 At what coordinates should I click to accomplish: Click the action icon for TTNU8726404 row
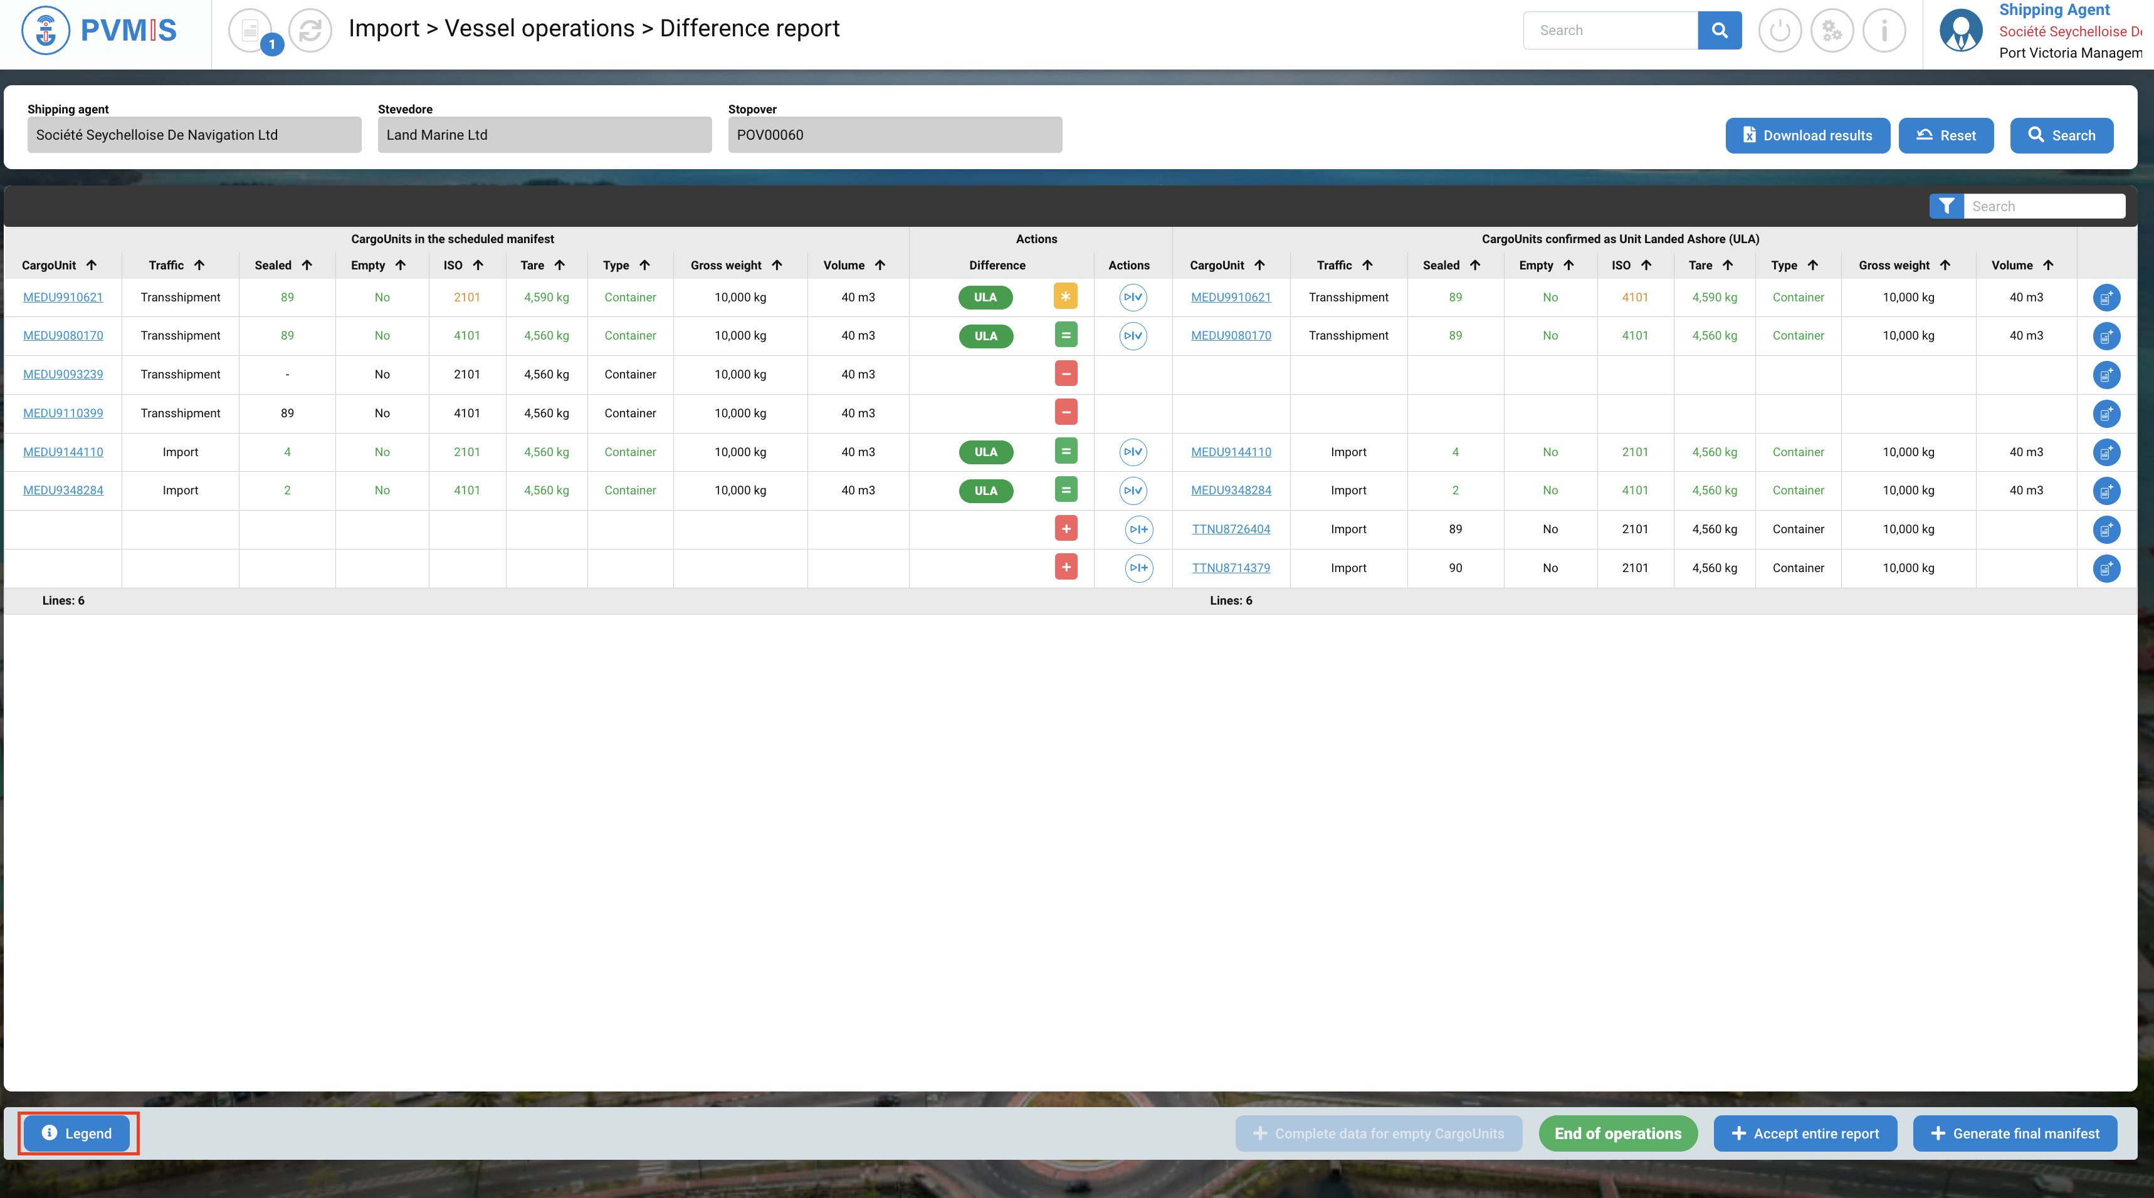click(x=1138, y=529)
